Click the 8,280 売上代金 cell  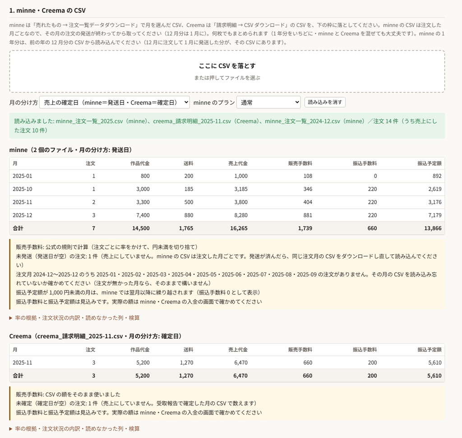coord(241,215)
